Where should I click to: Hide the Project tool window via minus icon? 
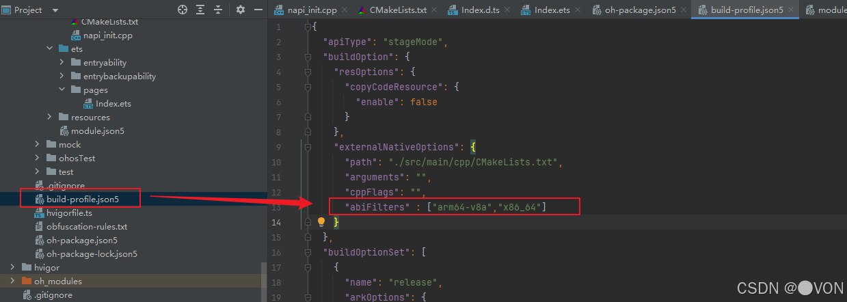point(258,10)
